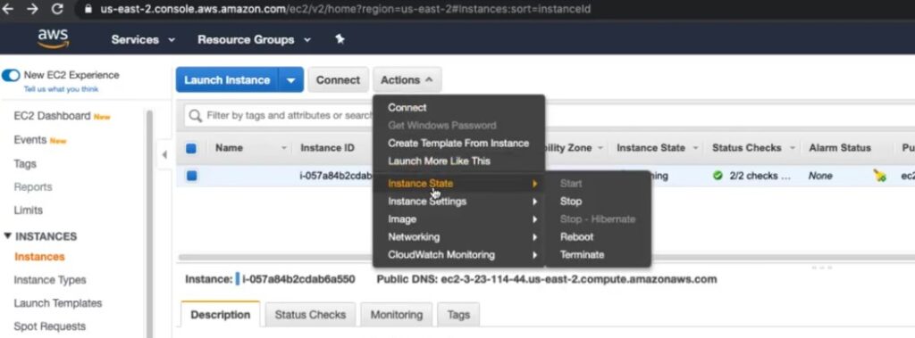Click the green status check icon
Image resolution: width=915 pixels, height=338 pixels.
(x=718, y=176)
